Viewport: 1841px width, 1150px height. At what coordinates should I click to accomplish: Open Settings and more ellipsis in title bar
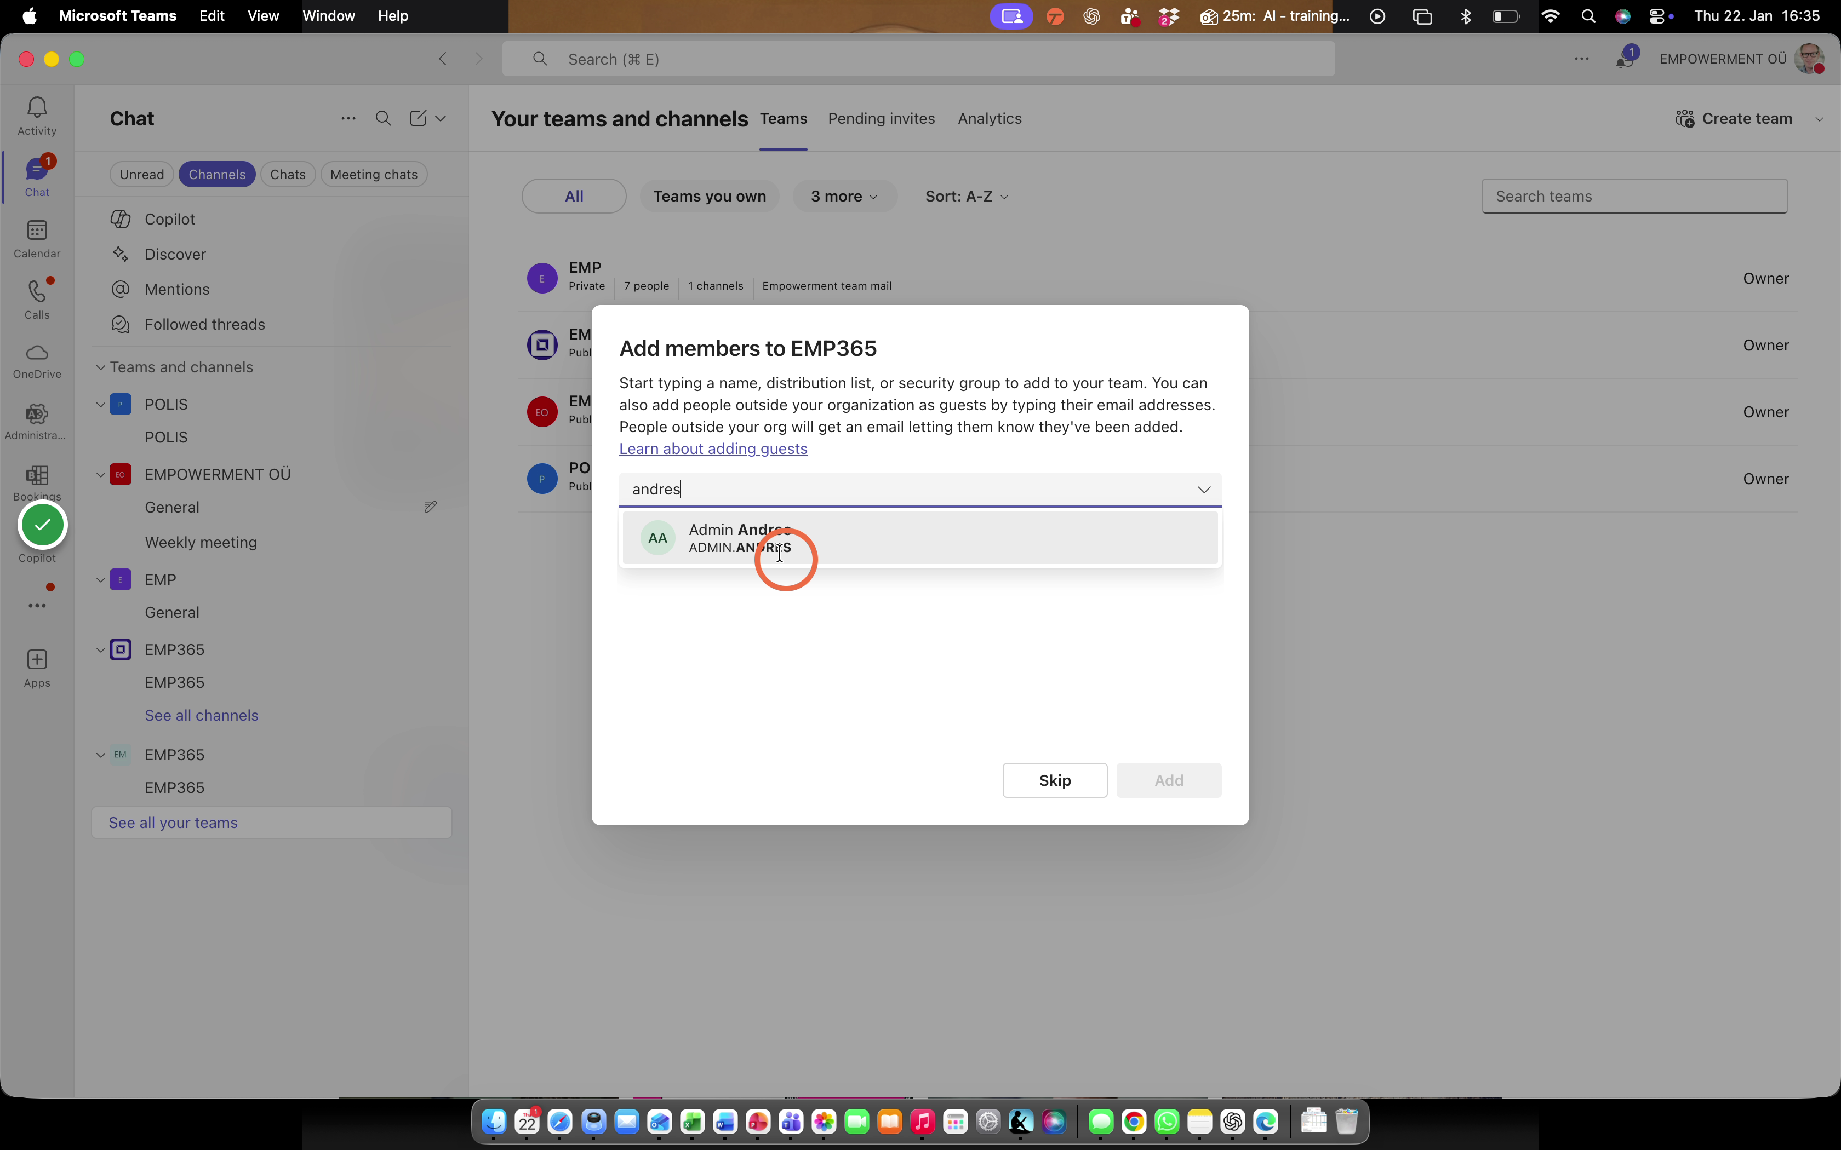pyautogui.click(x=1582, y=59)
